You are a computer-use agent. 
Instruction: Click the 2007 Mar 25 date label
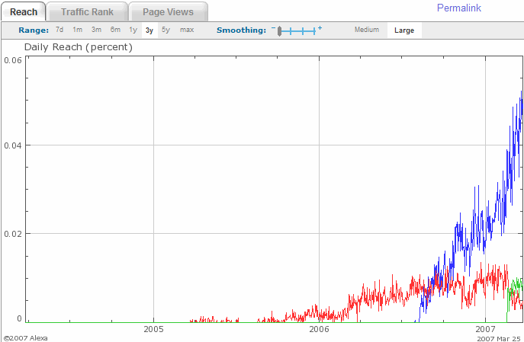point(499,339)
